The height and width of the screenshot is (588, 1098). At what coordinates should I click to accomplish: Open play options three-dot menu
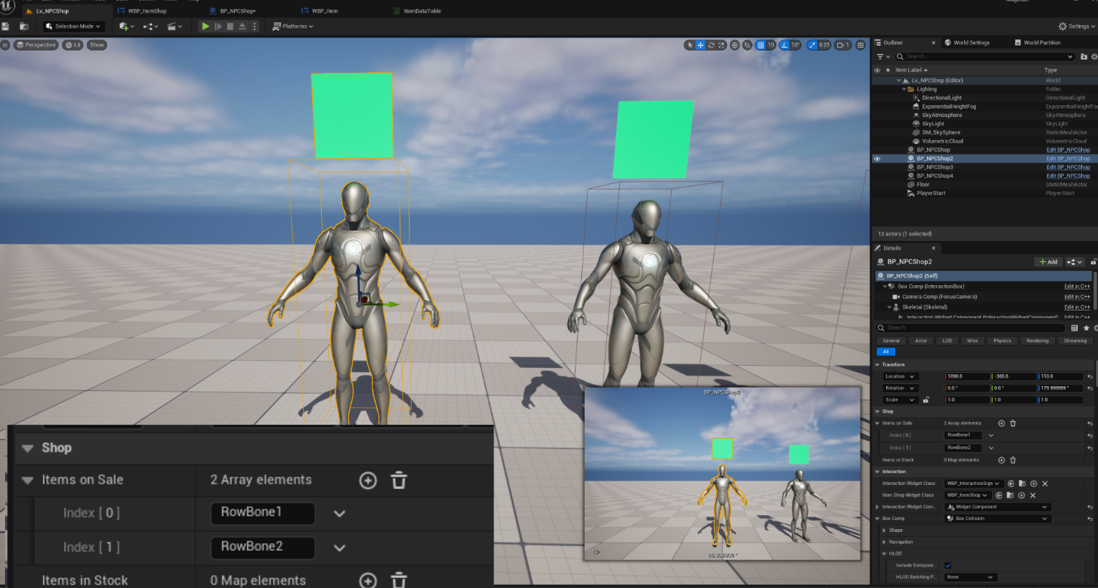coord(255,26)
